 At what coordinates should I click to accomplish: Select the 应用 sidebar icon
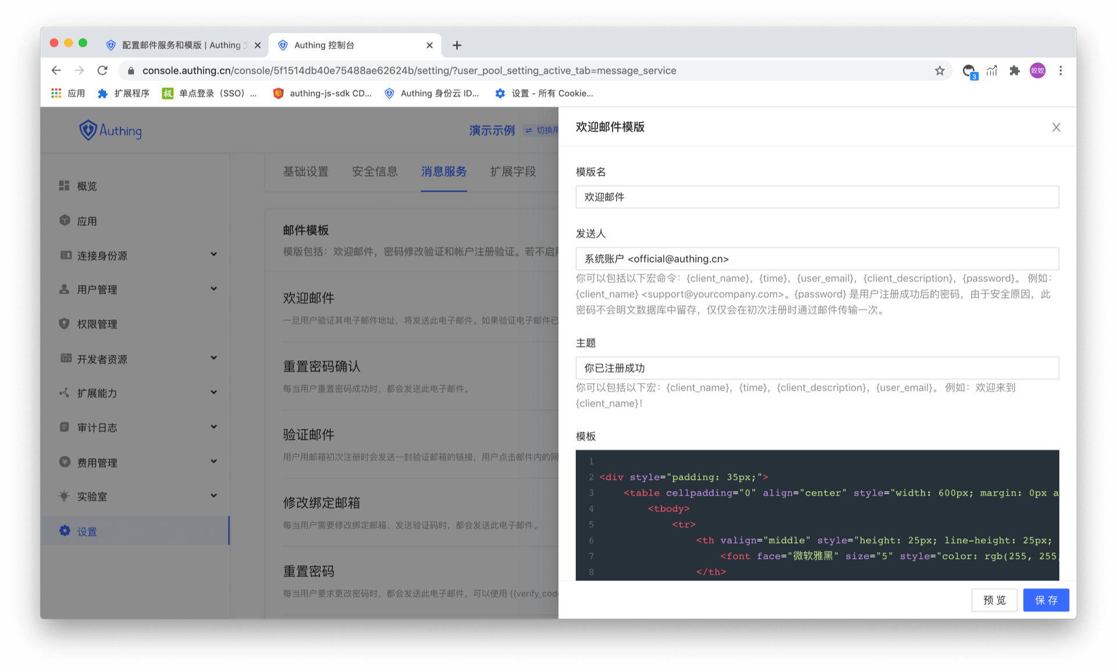click(65, 220)
